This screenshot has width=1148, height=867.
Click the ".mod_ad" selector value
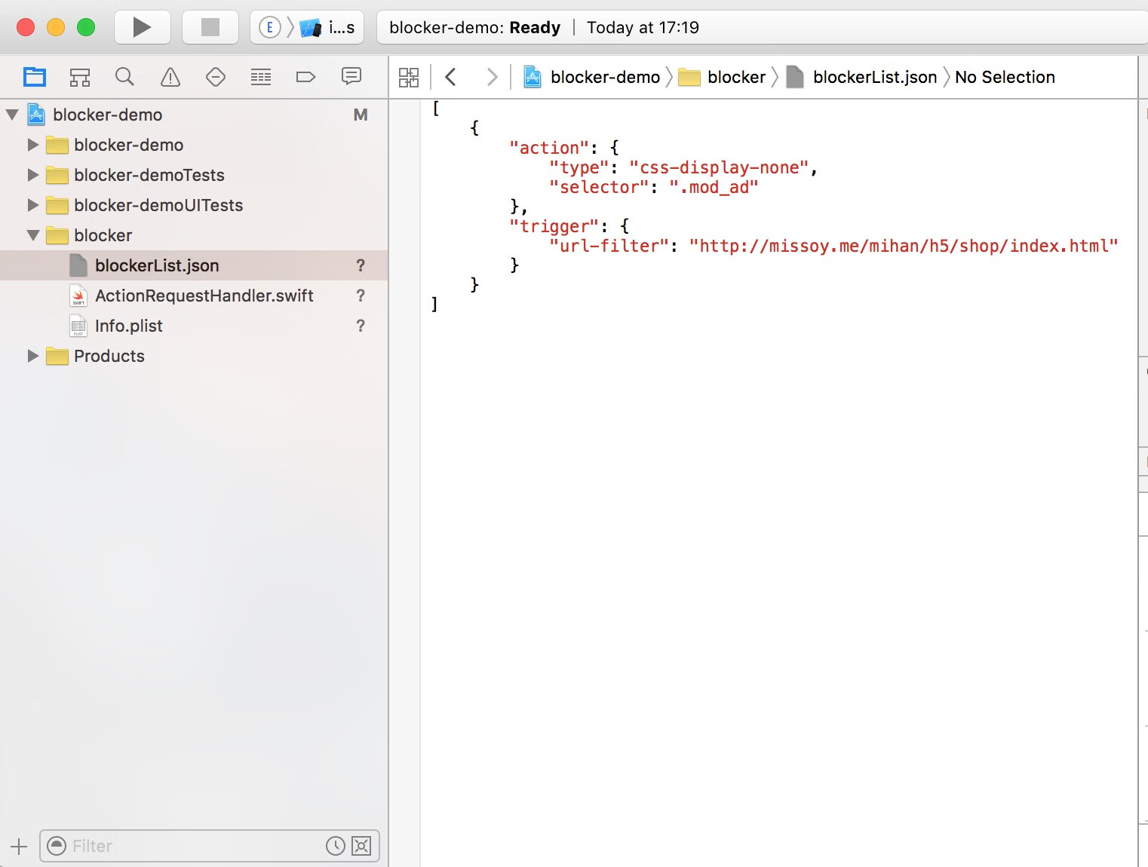click(714, 187)
